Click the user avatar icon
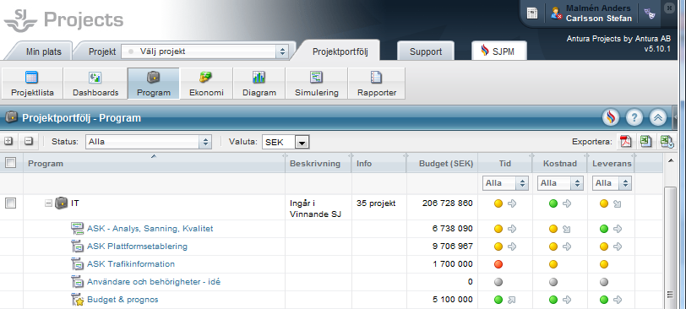 pos(556,14)
